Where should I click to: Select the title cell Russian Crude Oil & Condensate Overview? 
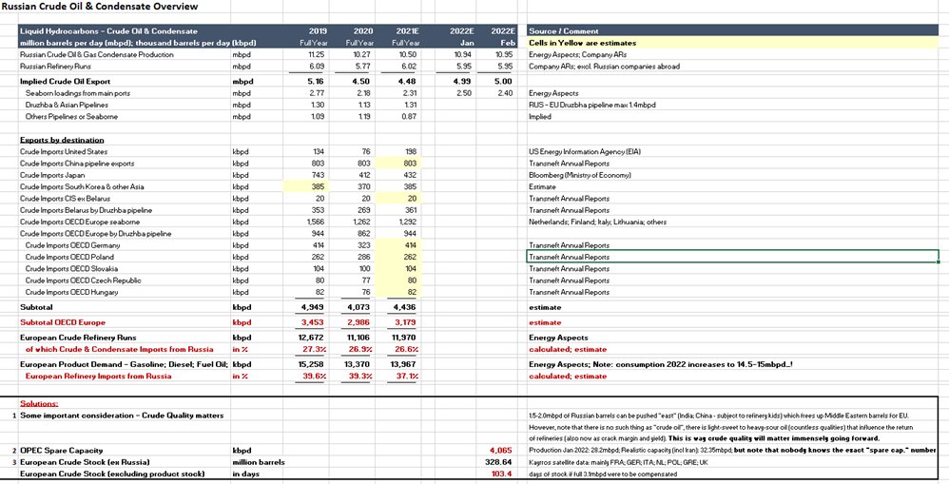click(x=100, y=7)
